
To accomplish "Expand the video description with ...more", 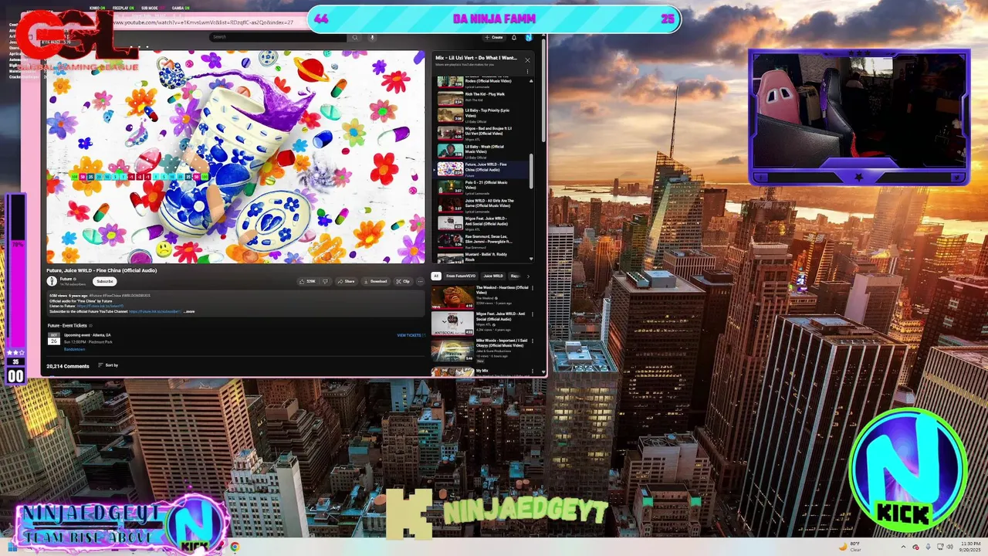I will click(189, 311).
